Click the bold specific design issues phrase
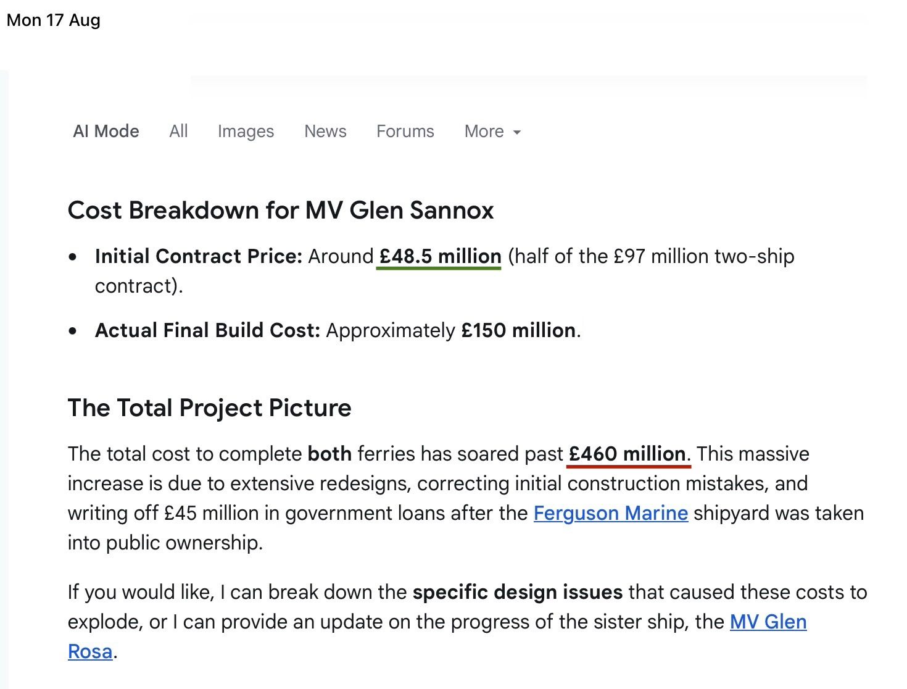Viewport: 907px width, 689px height. click(x=518, y=592)
